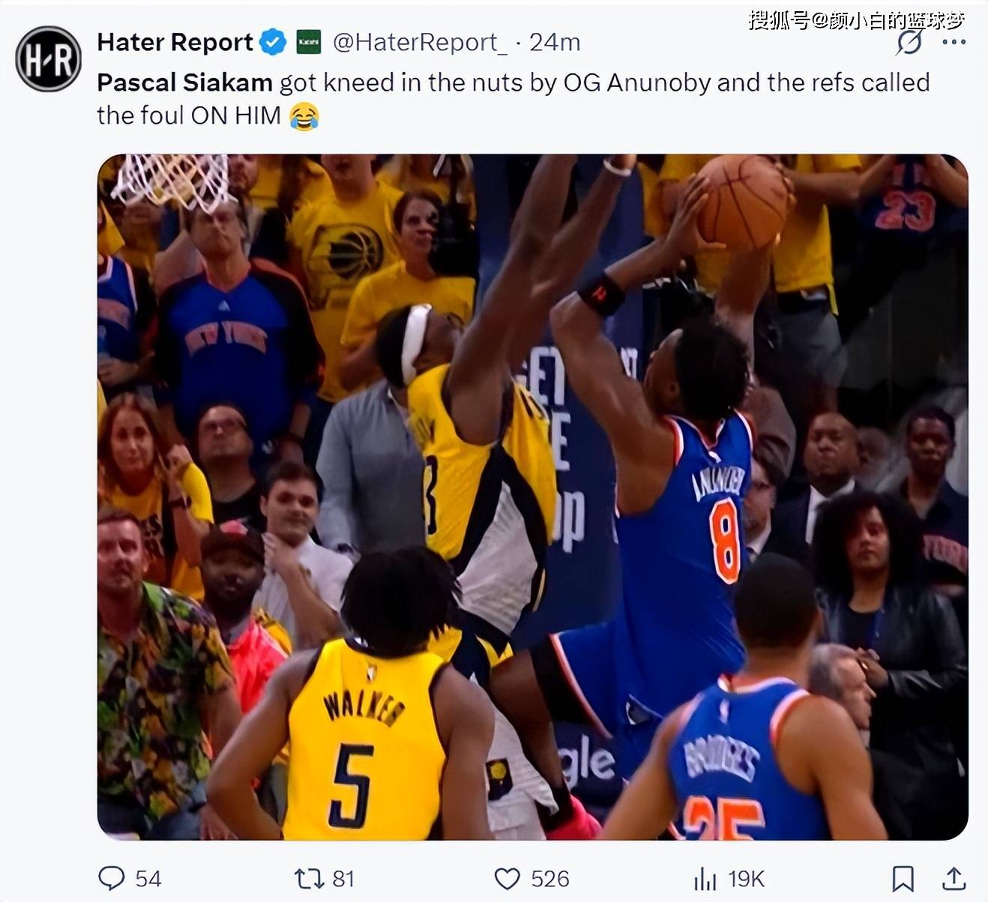
Task: Repost using the retweet arrows icon
Action: coord(309,878)
